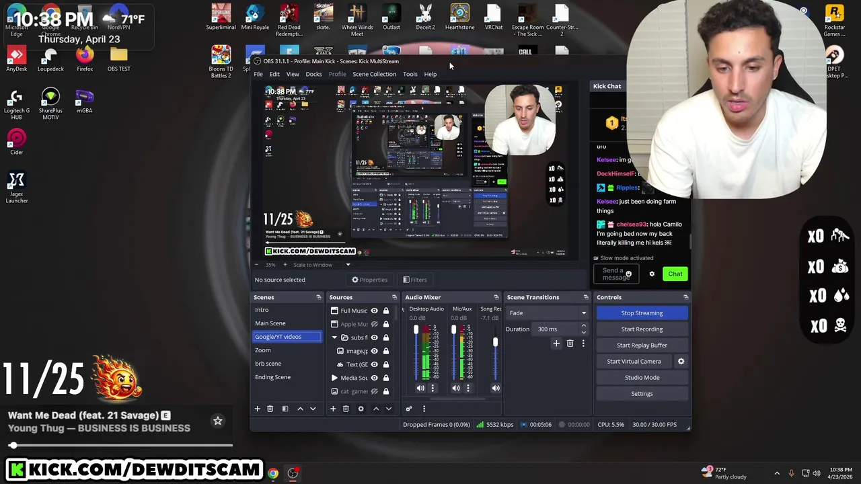Increase transition duration with up arrow
This screenshot has height=484, width=861.
pyautogui.click(x=583, y=326)
